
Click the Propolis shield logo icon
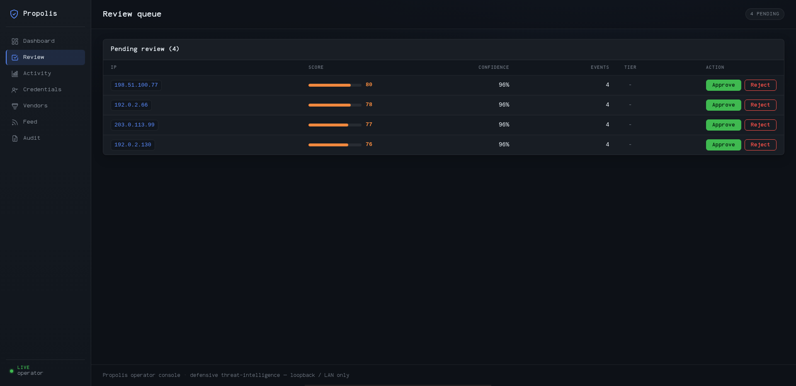(14, 14)
